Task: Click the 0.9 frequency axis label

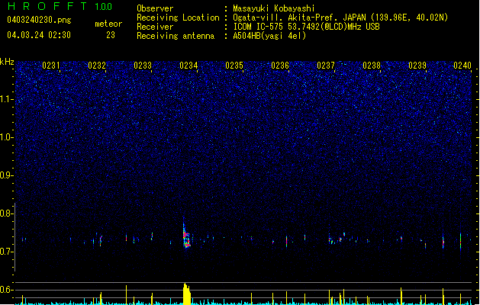Action: click(6, 175)
